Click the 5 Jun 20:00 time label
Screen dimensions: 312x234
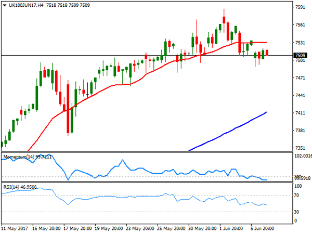pos(262,228)
